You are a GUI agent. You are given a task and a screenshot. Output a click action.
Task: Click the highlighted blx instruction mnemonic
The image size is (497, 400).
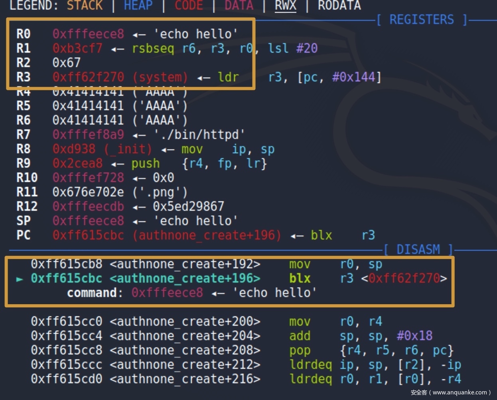pos(300,279)
